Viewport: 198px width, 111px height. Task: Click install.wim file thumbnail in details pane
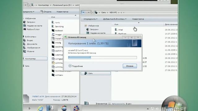point(26,98)
